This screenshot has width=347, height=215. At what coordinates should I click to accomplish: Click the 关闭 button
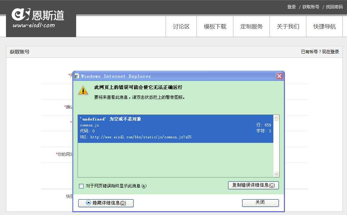pos(260,203)
